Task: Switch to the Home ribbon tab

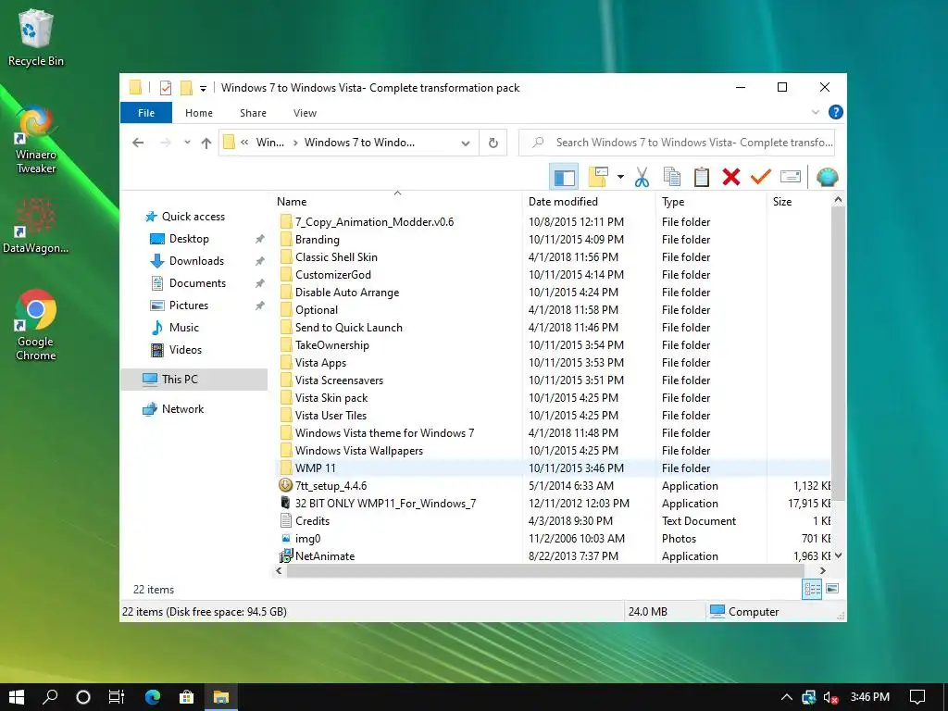Action: pos(199,113)
